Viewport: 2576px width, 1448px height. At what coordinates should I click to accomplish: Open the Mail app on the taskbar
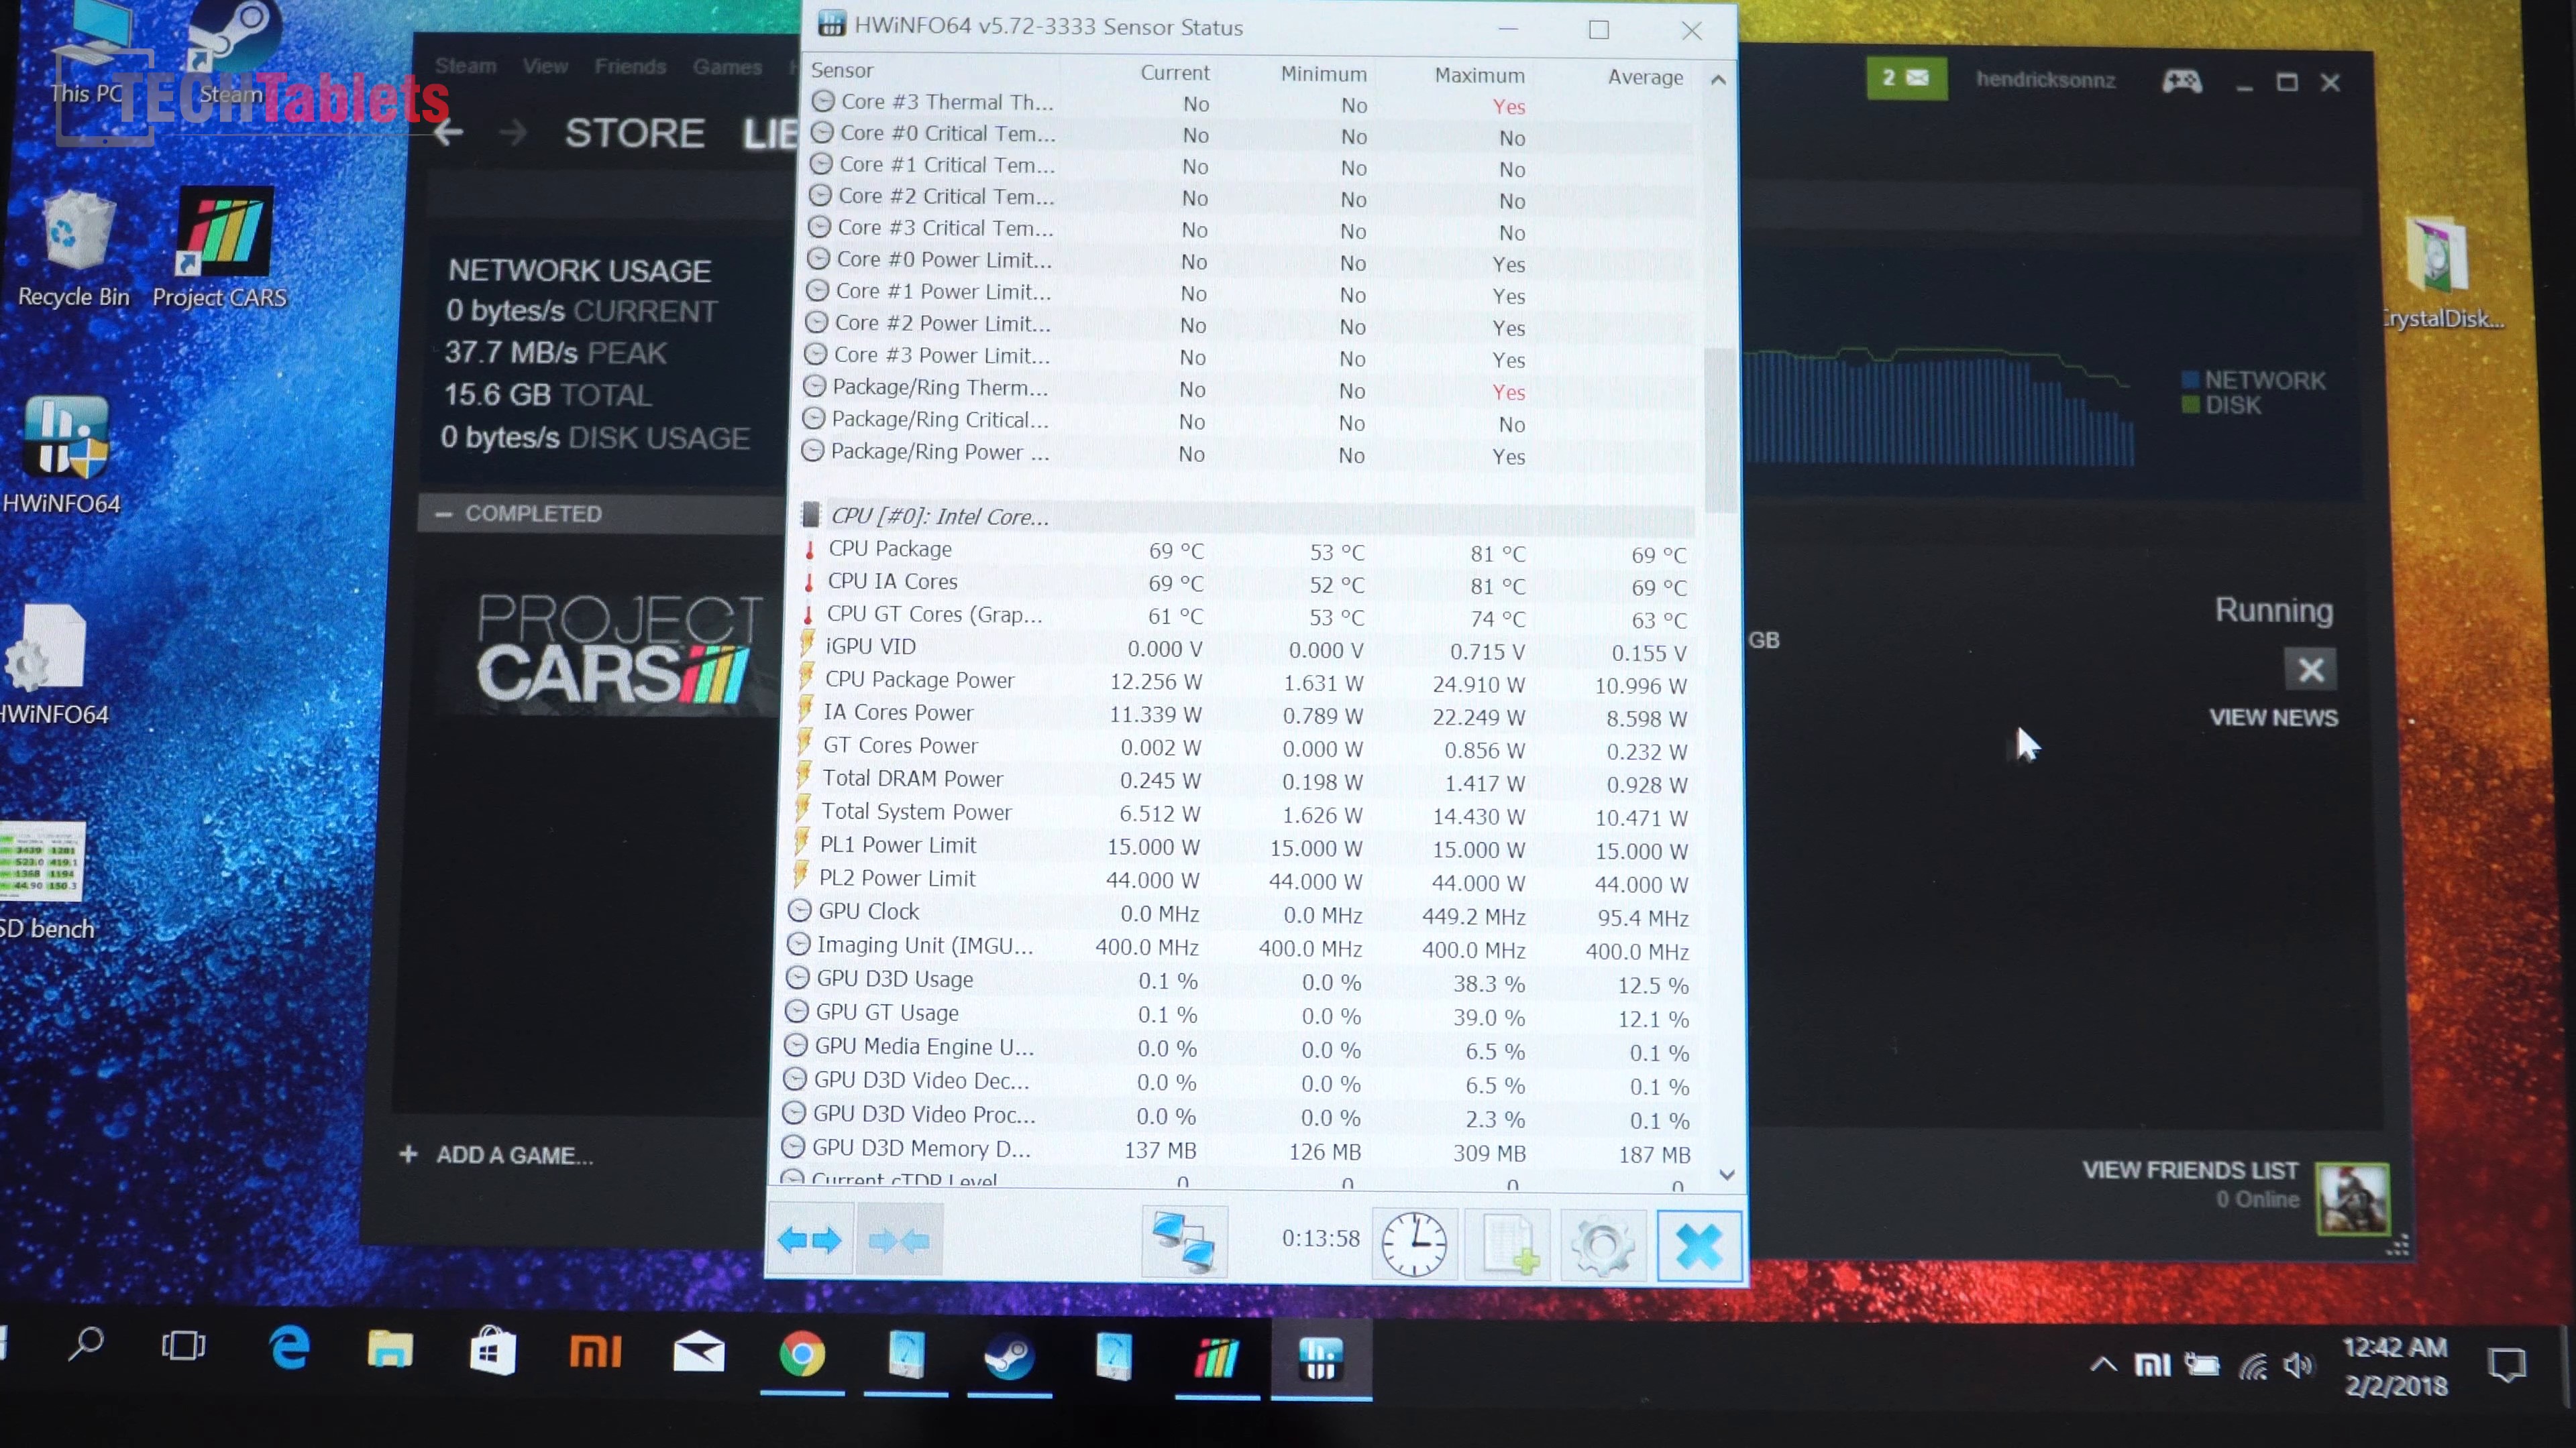699,1353
